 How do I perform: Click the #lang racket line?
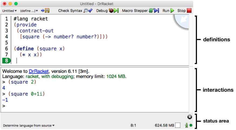(31, 19)
